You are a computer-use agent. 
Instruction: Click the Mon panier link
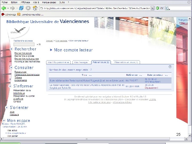[13, 136]
